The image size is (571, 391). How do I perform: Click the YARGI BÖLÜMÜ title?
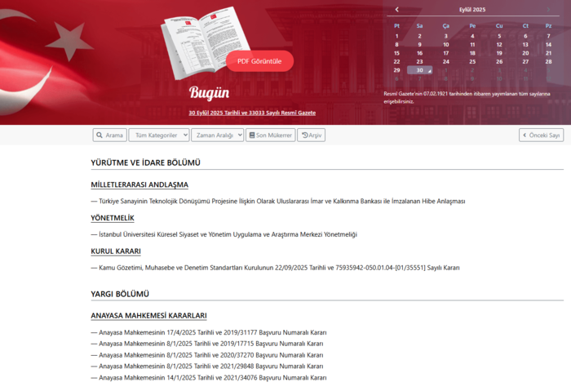click(120, 294)
